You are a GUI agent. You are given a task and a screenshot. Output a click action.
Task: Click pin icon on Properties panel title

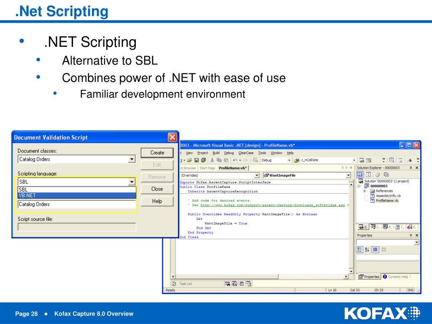pyautogui.click(x=410, y=235)
